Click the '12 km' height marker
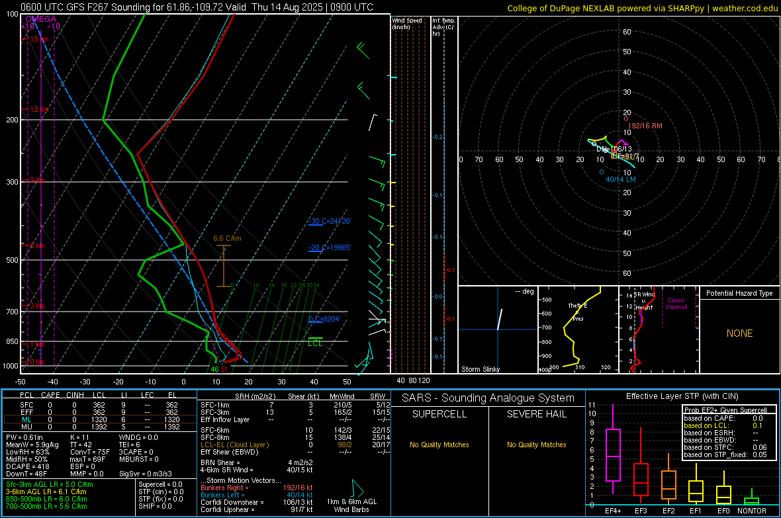781x518 pixels. [39, 109]
